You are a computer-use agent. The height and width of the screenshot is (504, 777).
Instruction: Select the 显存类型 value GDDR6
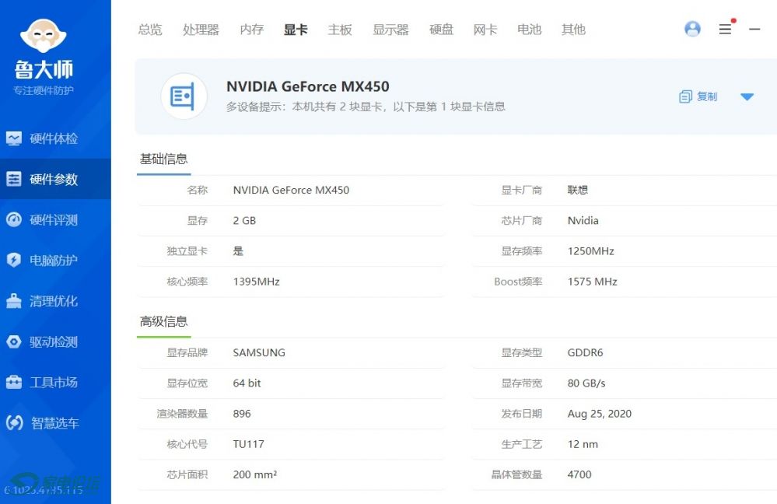point(585,352)
